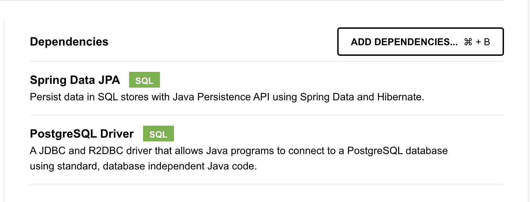Click the Dependencies section heading

(x=69, y=42)
